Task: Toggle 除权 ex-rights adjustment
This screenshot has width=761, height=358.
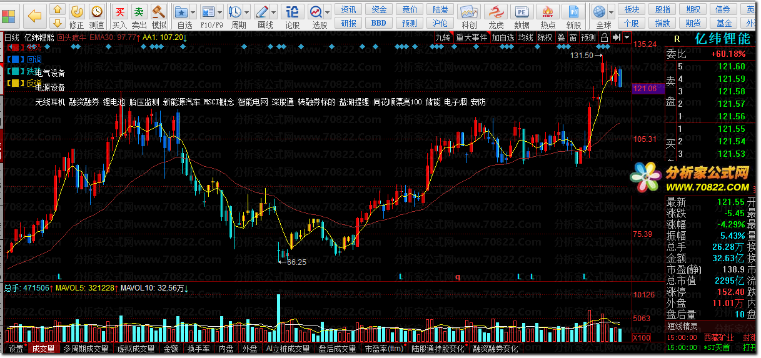Action: (x=545, y=37)
